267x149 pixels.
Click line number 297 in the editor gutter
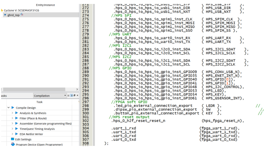pyautogui.click(x=86, y=102)
